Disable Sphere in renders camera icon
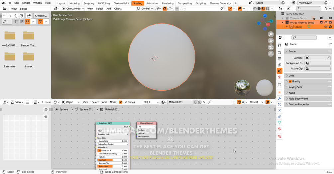 330,27
